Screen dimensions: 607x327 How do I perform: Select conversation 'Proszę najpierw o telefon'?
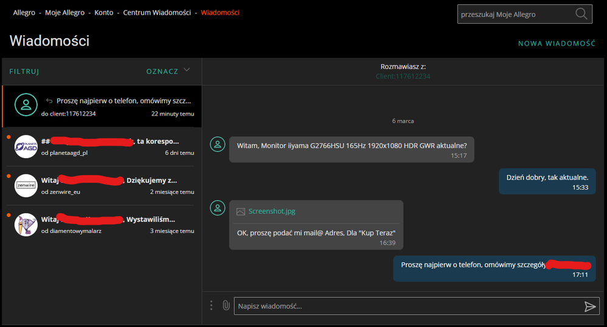102,106
